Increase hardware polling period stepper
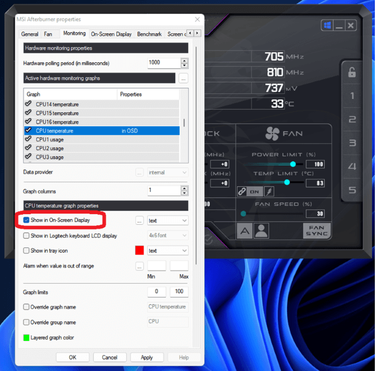Screen dimensions: 375x371 pyautogui.click(x=184, y=60)
